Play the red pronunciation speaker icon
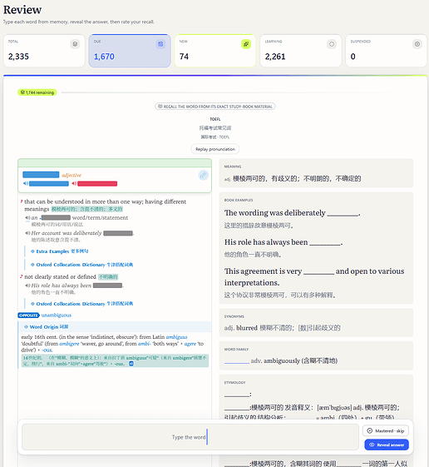 [x=74, y=183]
